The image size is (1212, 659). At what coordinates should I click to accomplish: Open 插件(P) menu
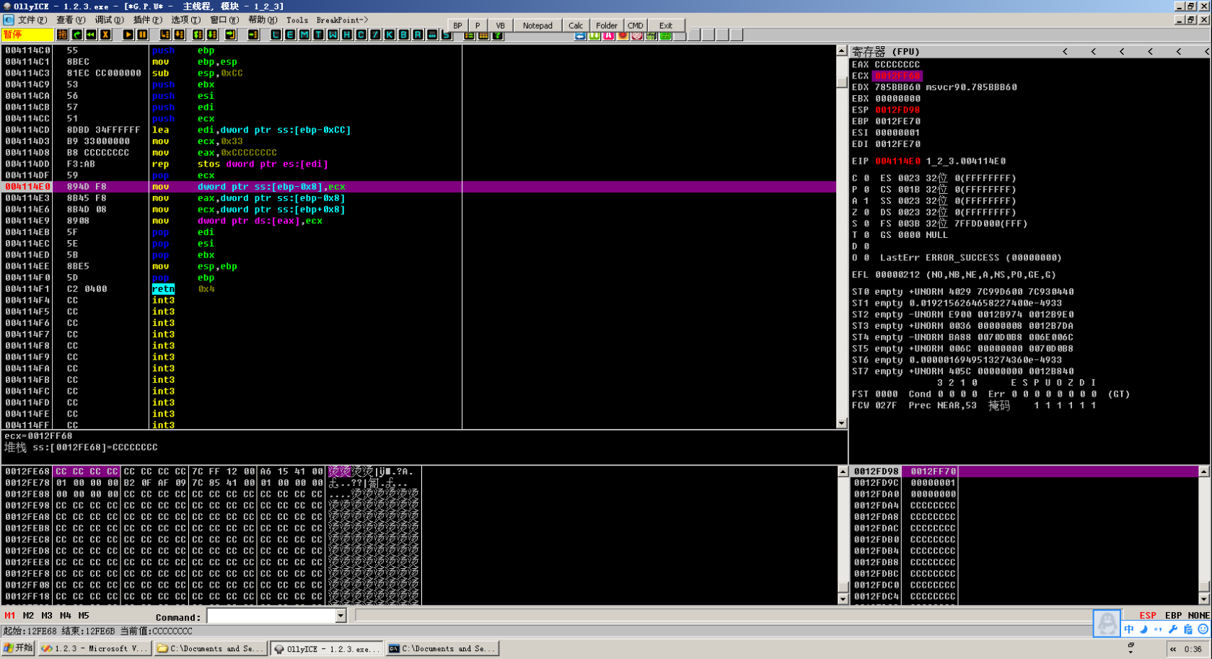tap(147, 19)
